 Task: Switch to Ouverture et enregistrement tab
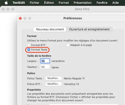click(x=89, y=29)
